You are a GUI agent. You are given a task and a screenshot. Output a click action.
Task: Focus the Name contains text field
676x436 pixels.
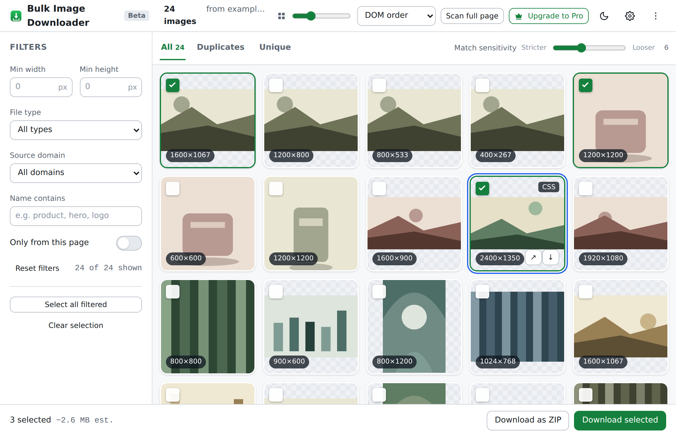76,216
